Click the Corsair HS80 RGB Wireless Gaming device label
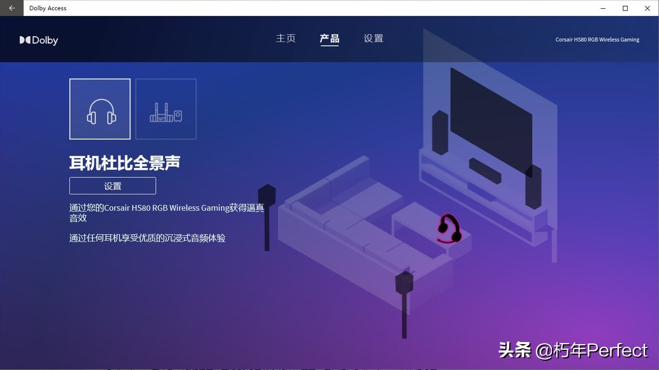The image size is (659, 370). pyautogui.click(x=597, y=39)
